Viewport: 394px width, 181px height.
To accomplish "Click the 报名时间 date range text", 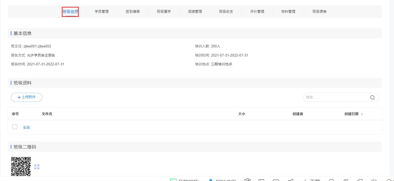I will (x=38, y=64).
